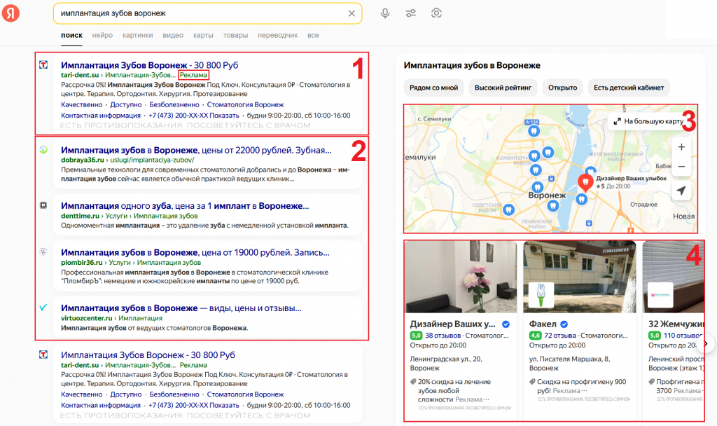Open Факел card title
The width and height of the screenshot is (717, 426).
pyautogui.click(x=543, y=324)
